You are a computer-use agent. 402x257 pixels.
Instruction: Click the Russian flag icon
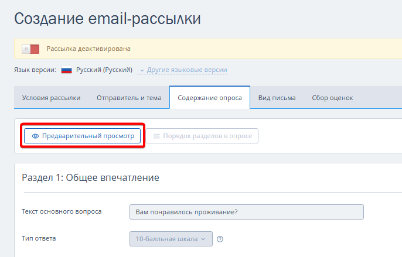(66, 70)
